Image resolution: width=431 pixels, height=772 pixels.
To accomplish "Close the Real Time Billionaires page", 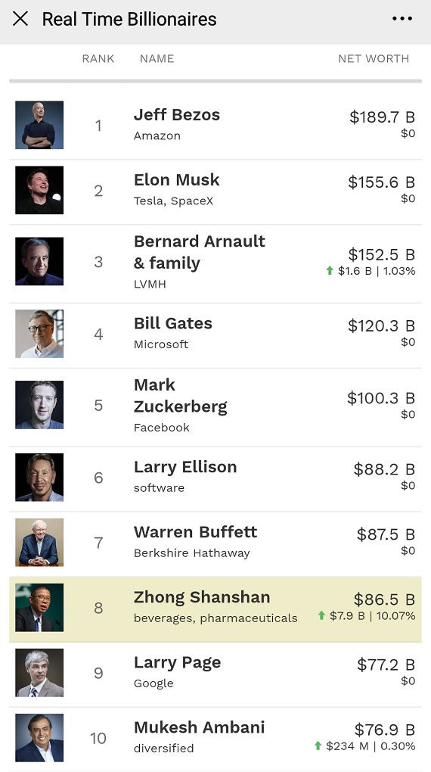I will pyautogui.click(x=20, y=19).
